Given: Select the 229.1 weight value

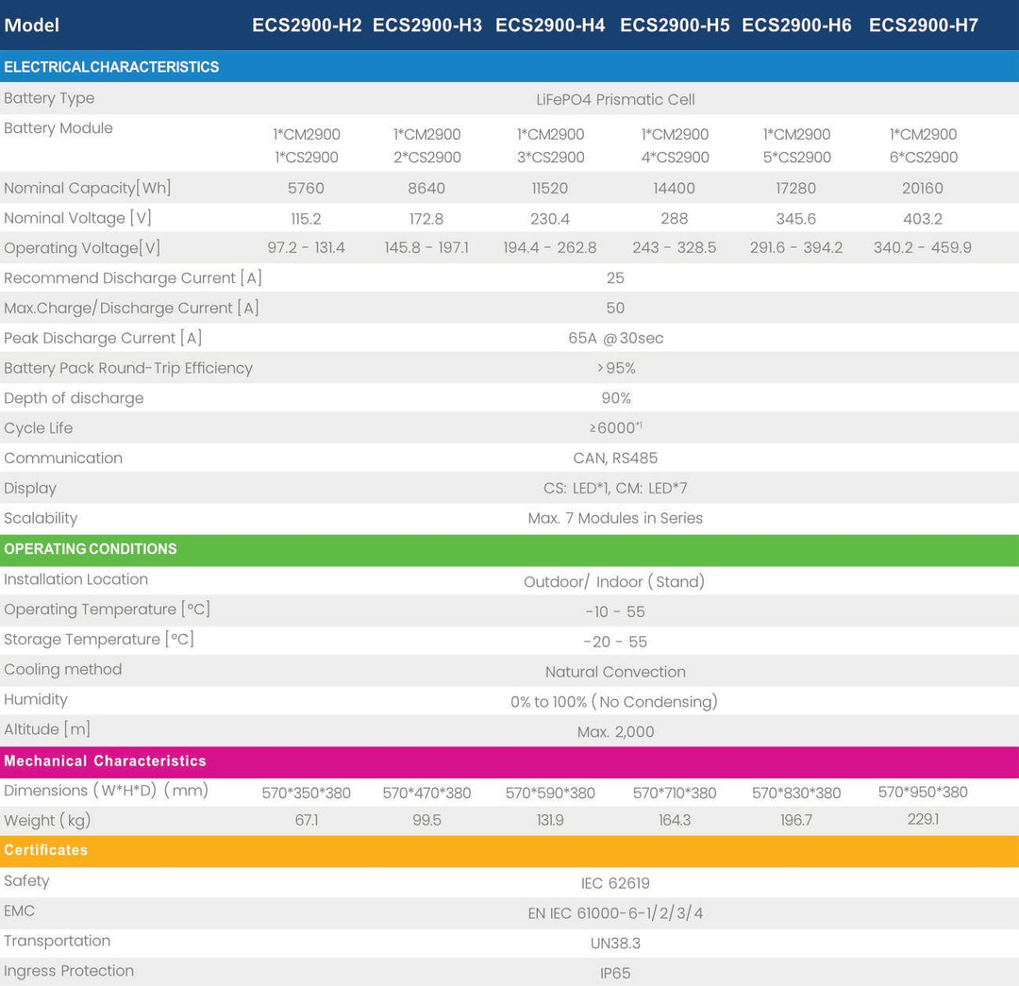Looking at the screenshot, I should pyautogui.click(x=924, y=819).
